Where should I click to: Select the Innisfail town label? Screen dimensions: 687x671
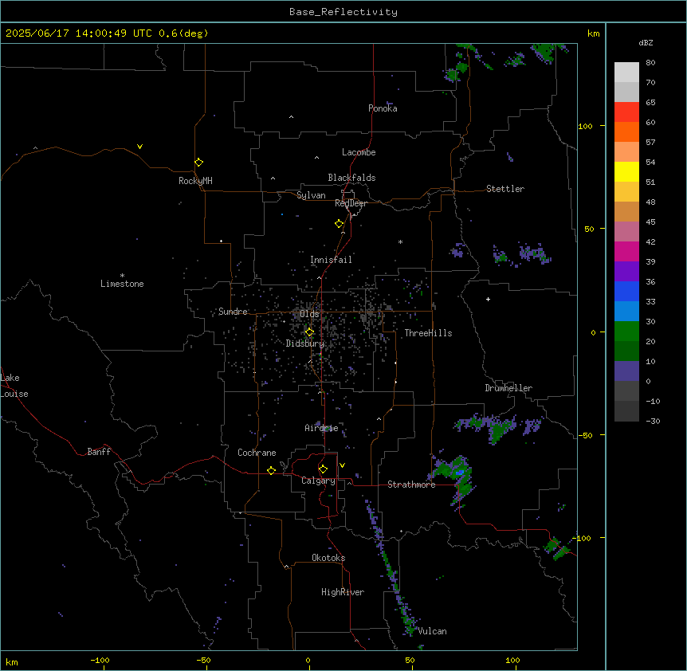[331, 260]
